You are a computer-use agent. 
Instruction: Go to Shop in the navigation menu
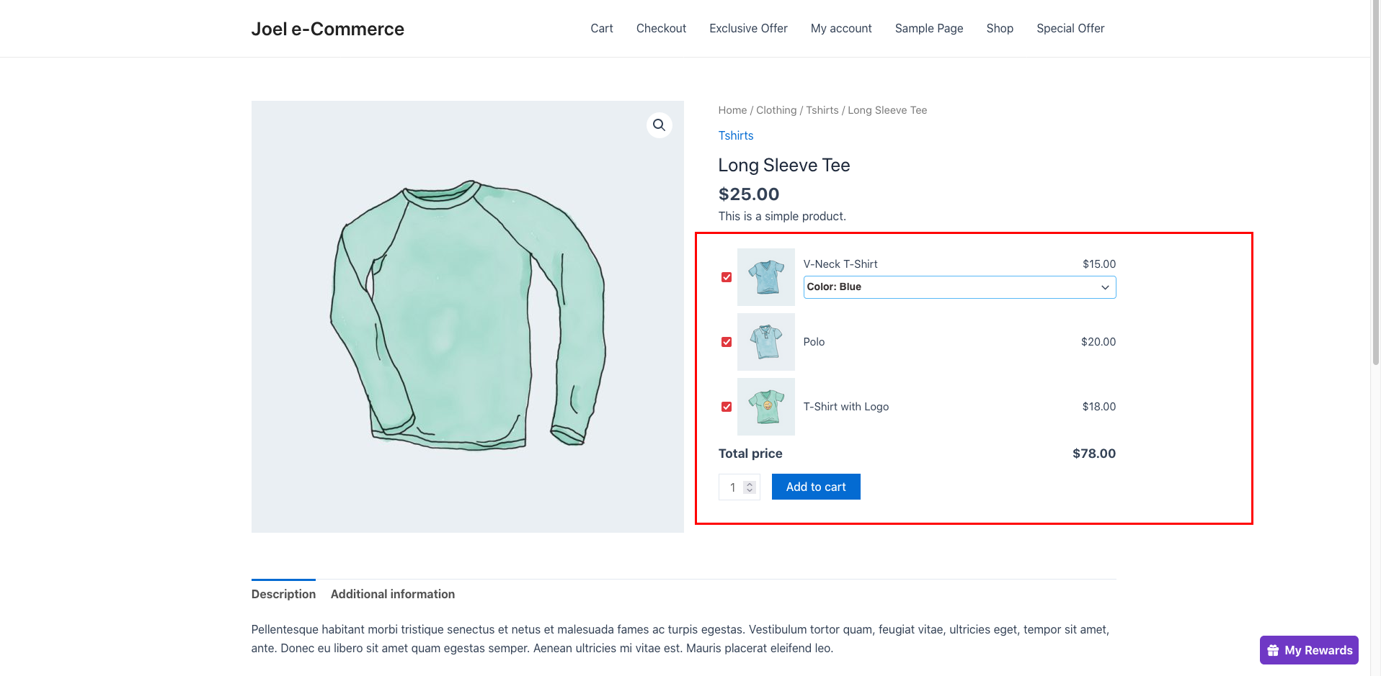tap(1000, 29)
